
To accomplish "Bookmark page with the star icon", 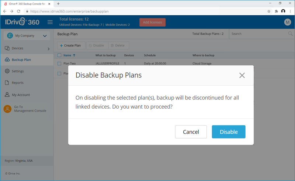I will pos(269,11).
